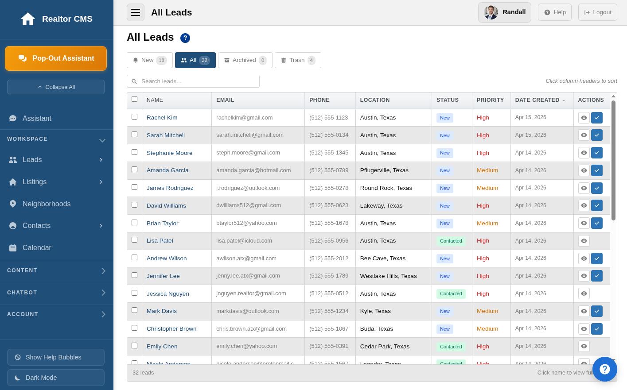
Task: Mark Rachel Kim as contacted checkmark button
Action: (597, 118)
